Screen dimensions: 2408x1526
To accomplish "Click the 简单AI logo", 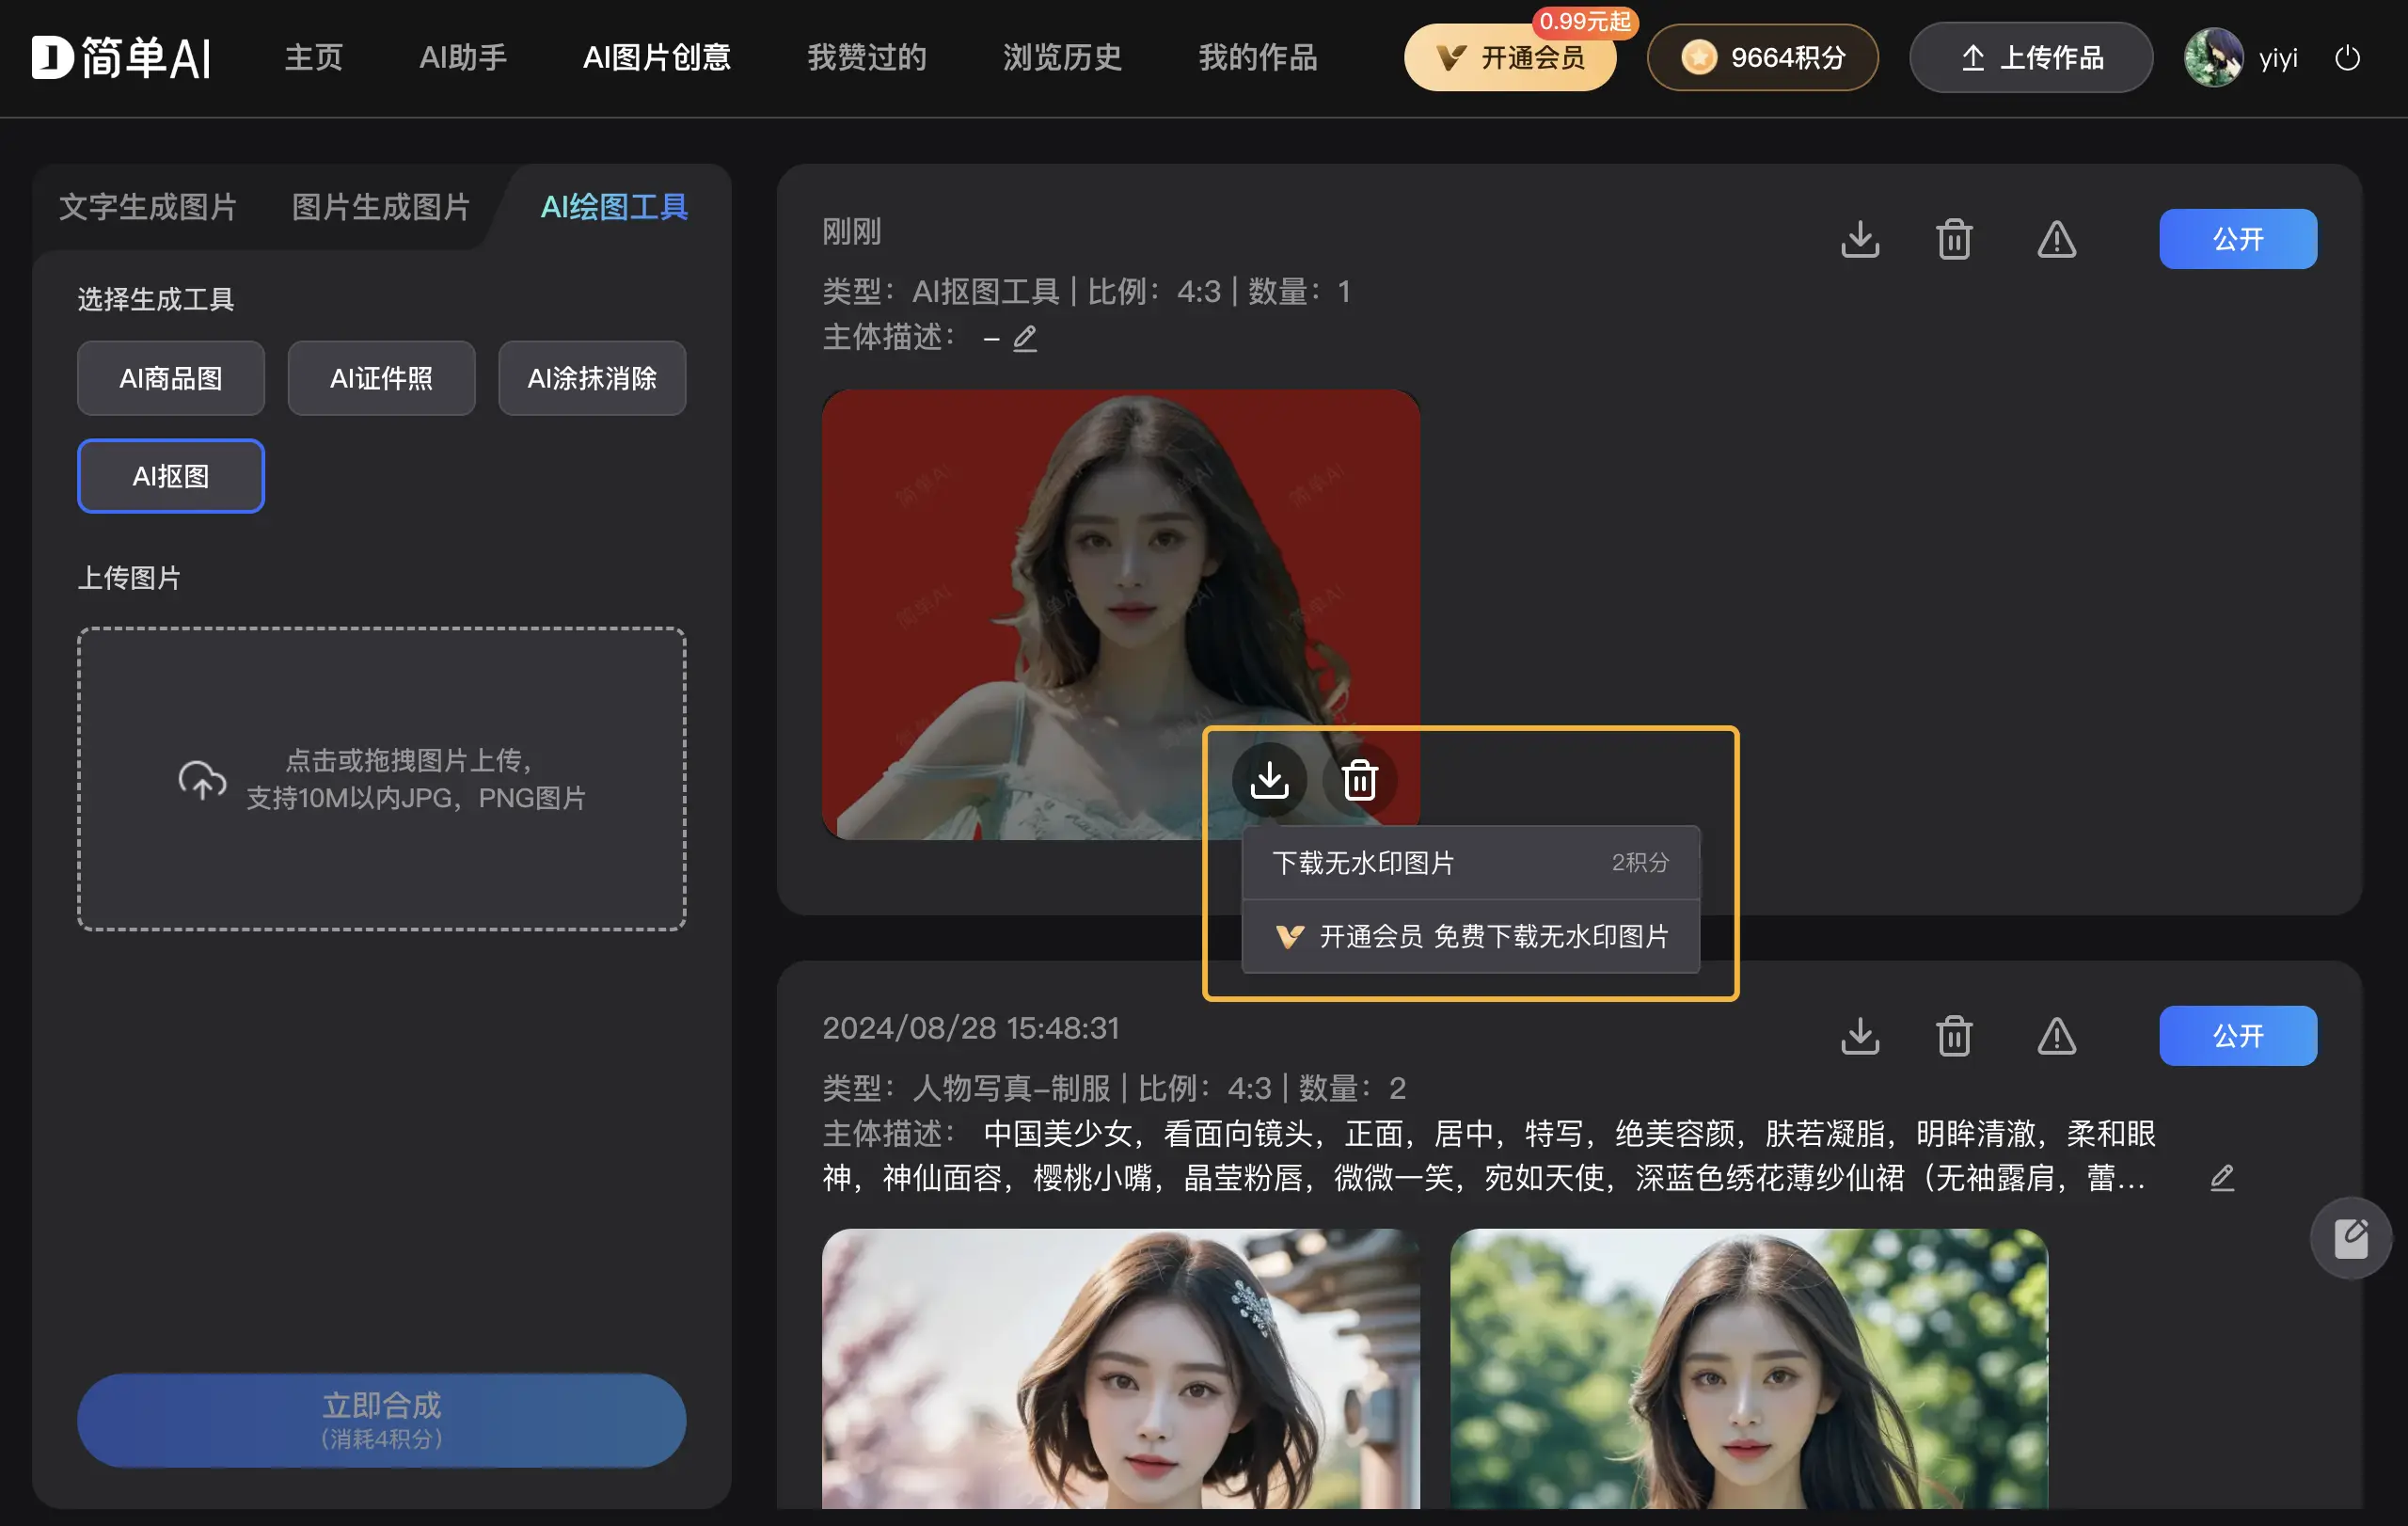I will pyautogui.click(x=121, y=58).
